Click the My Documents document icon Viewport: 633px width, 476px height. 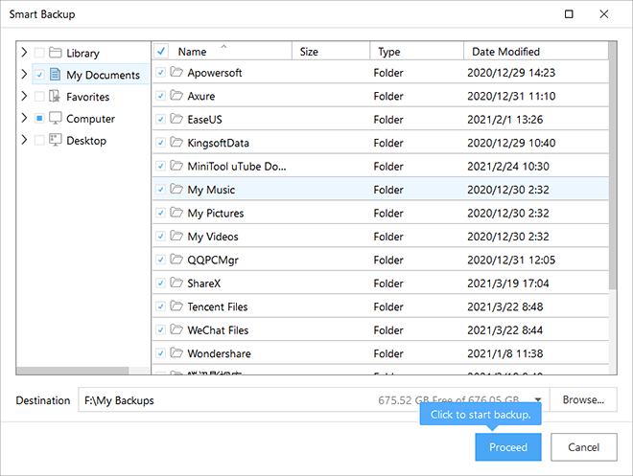tap(56, 75)
